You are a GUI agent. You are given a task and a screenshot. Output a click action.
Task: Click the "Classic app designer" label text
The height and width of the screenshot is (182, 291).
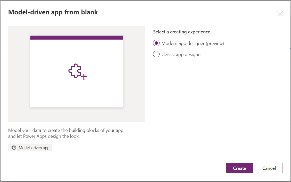[x=182, y=54]
